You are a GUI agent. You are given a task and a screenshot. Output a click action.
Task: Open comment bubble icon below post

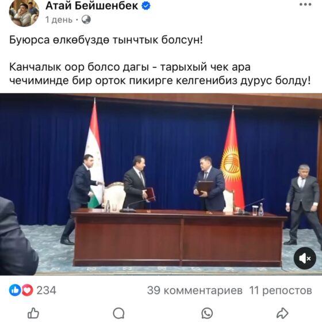coord(118,313)
